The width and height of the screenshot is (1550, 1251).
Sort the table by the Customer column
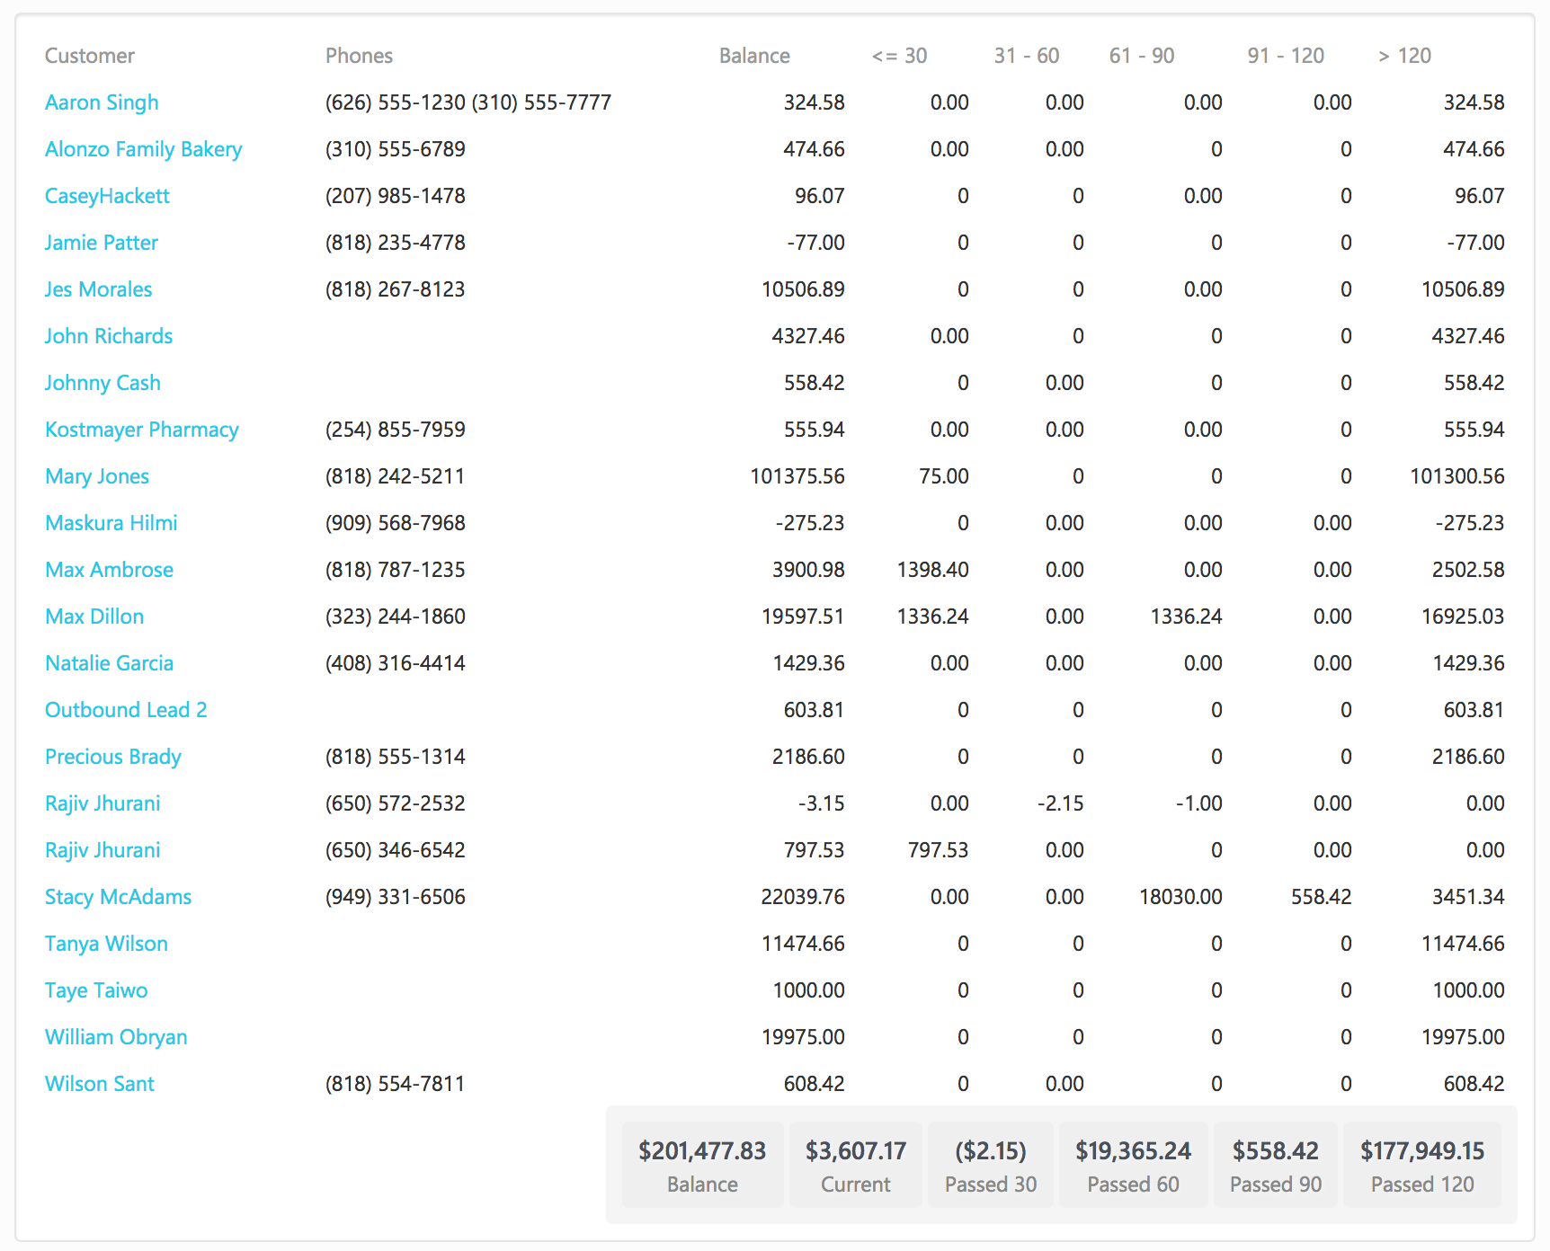(90, 55)
